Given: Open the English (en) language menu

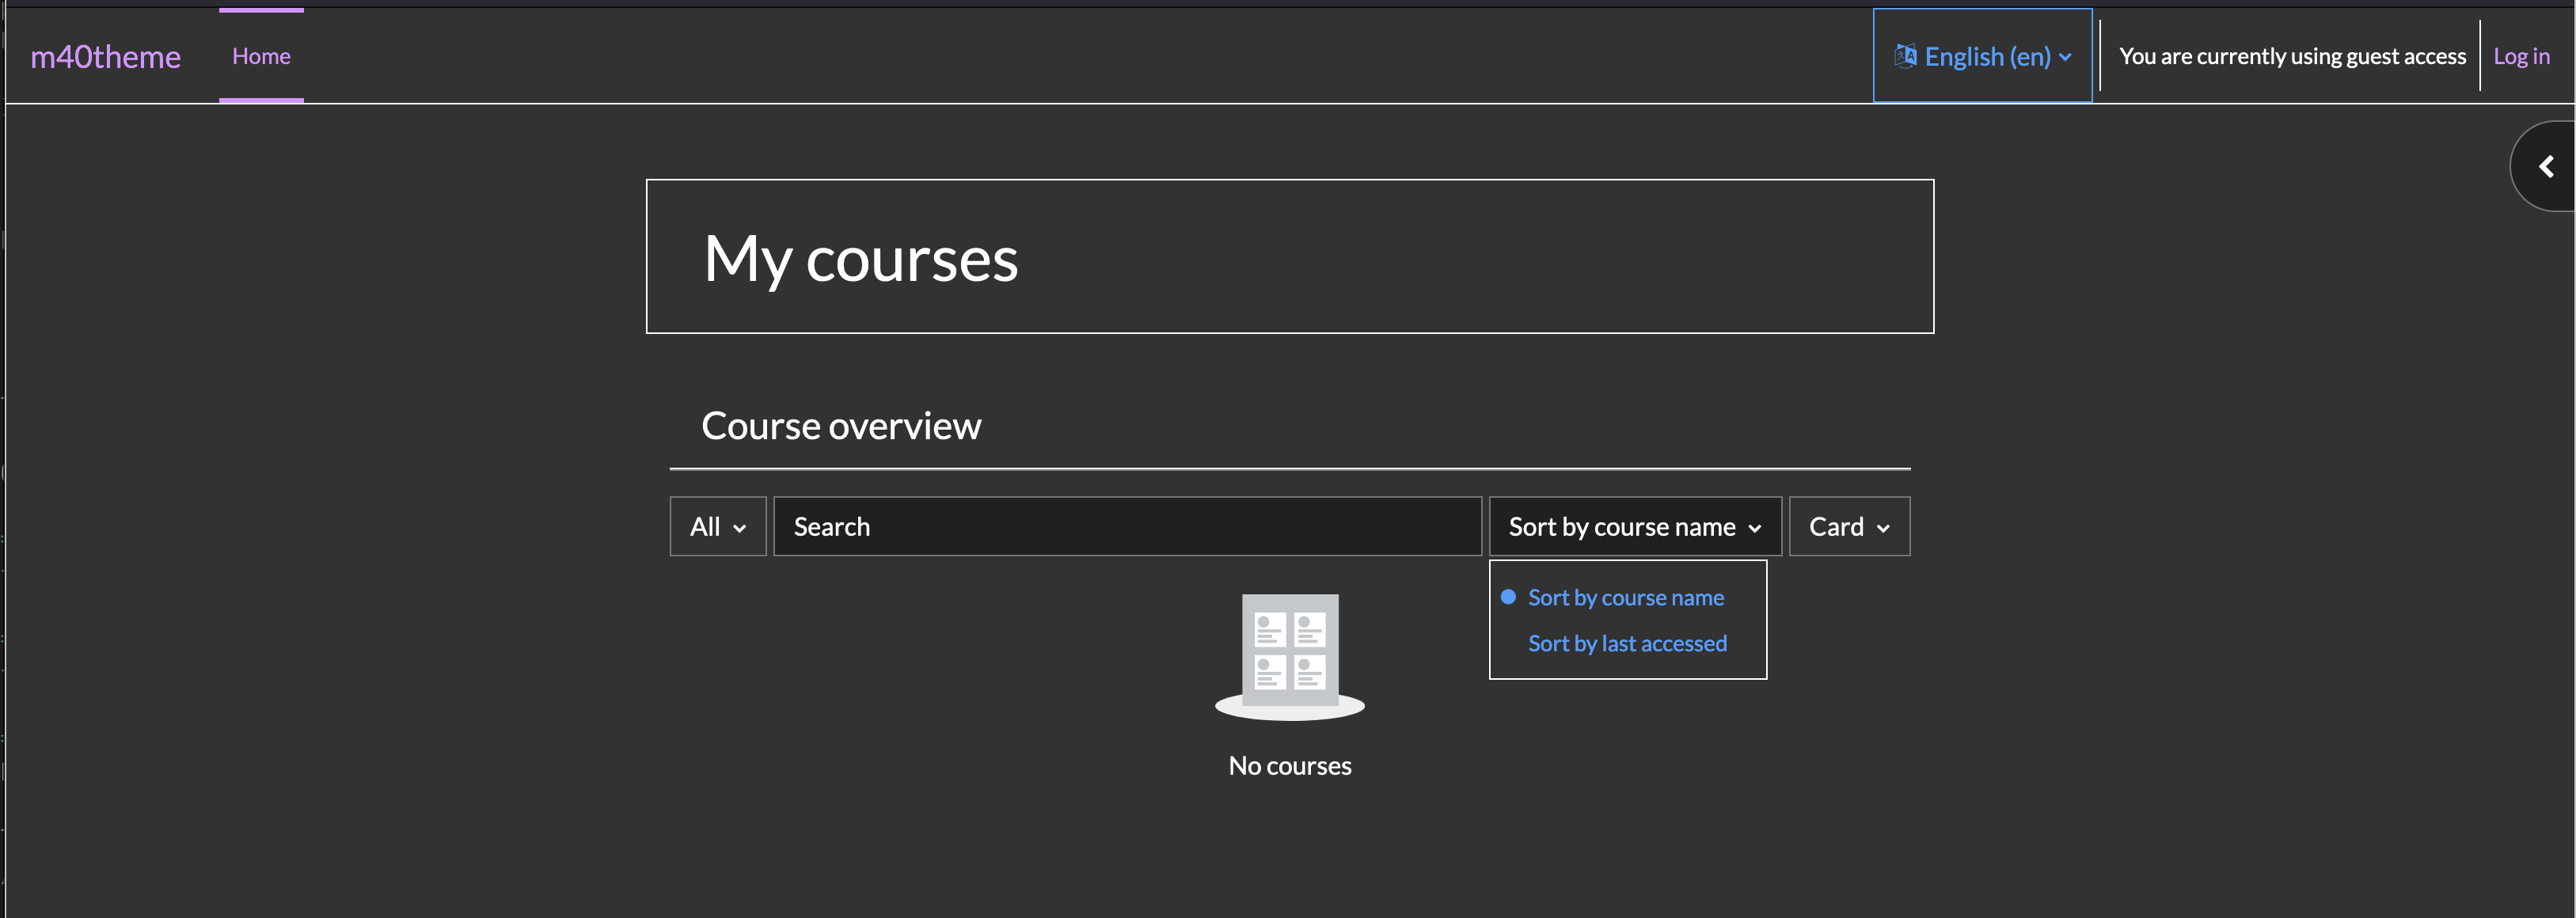Looking at the screenshot, I should (1982, 56).
